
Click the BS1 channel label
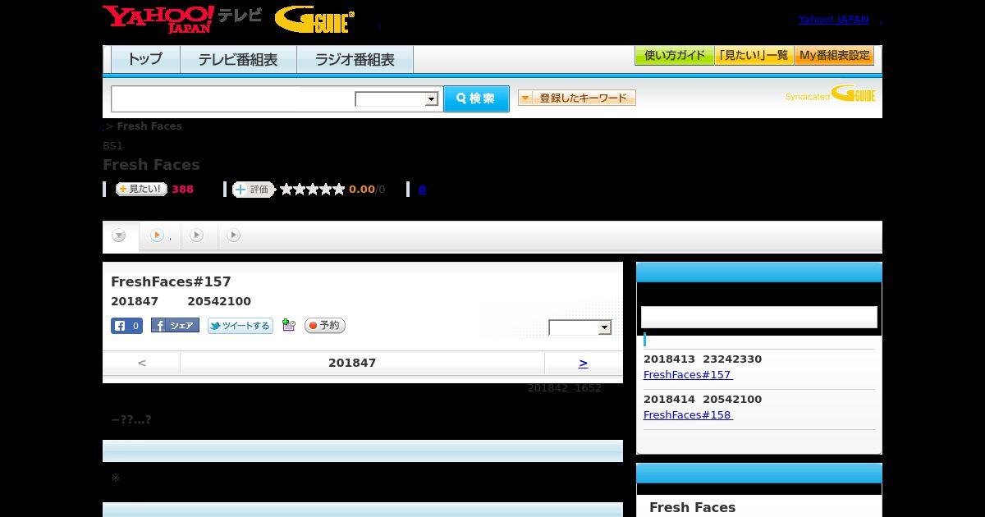112,146
